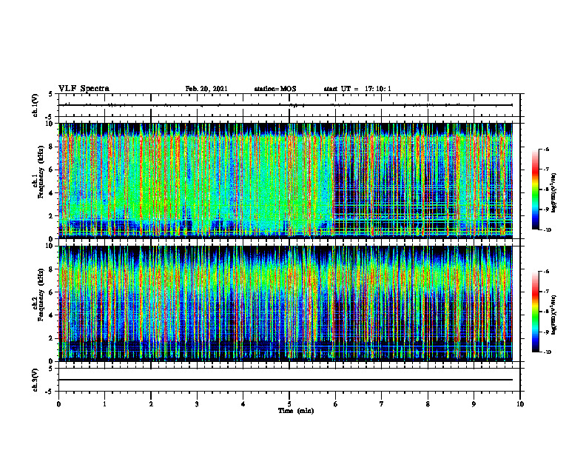This screenshot has height=453, width=586.
Task: Click the ch.1 color bar "log(PSD)" label
Action: point(554,192)
